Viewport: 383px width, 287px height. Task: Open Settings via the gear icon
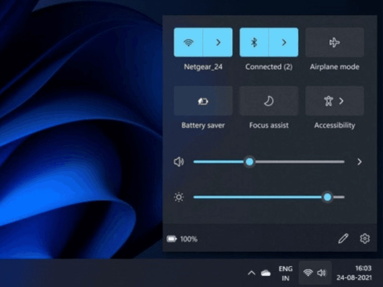click(365, 239)
